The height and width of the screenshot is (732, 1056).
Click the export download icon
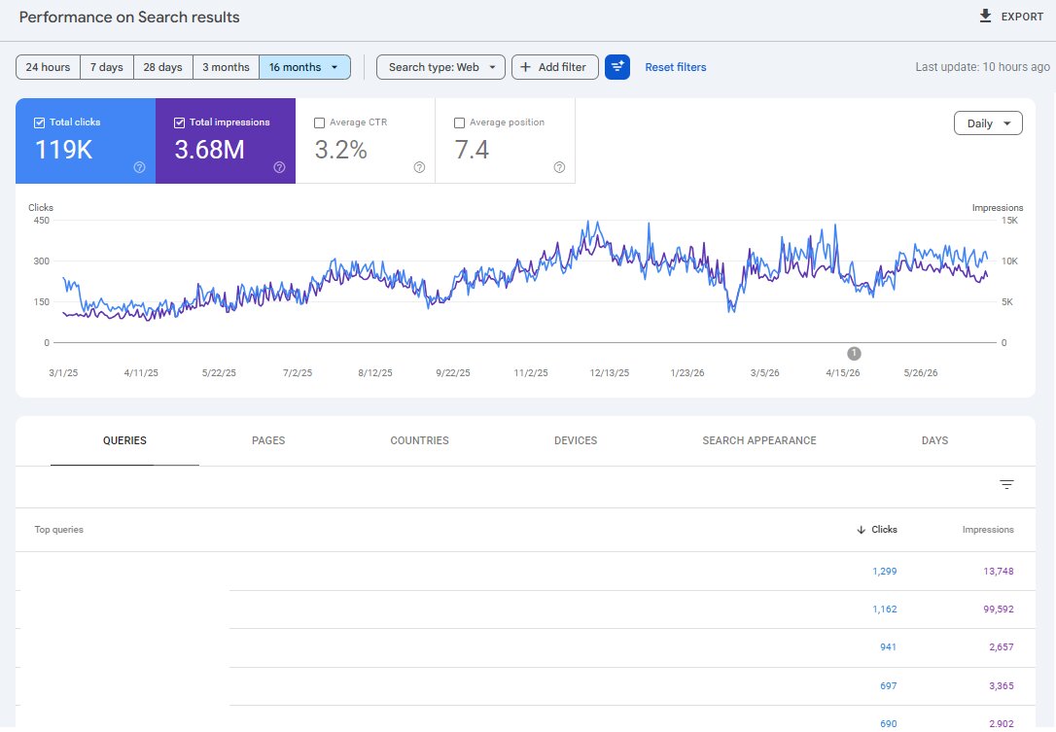[985, 17]
